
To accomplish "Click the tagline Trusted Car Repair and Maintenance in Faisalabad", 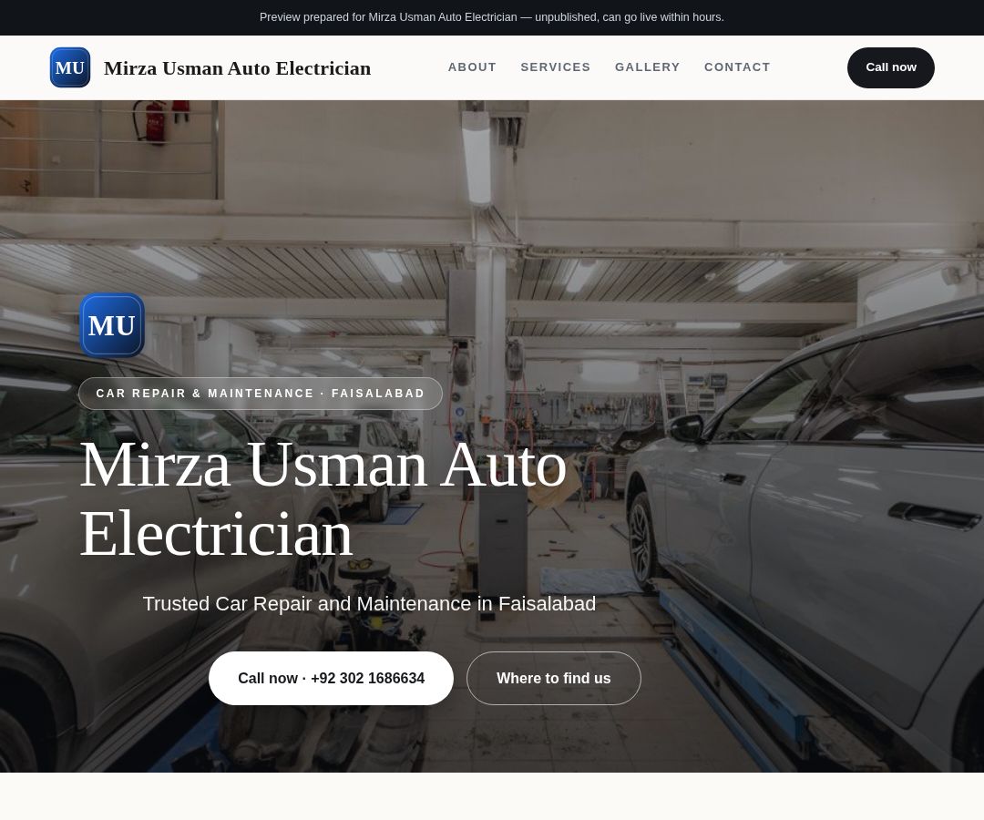I will point(369,603).
